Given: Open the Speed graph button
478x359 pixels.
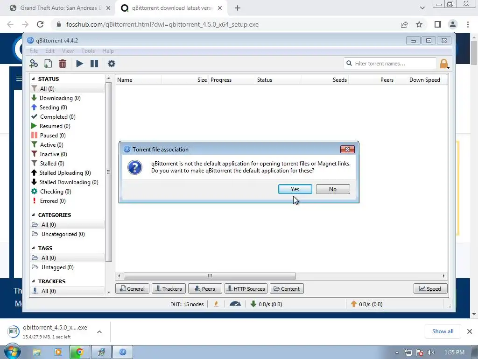Looking at the screenshot, I should tap(430, 289).
